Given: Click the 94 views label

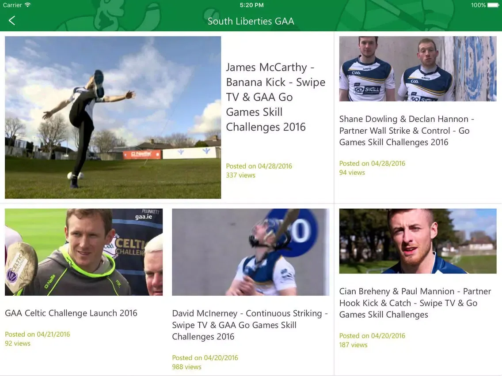Looking at the screenshot, I should point(352,173).
